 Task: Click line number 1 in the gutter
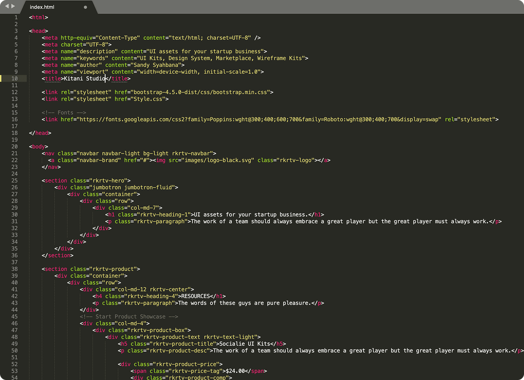(16, 17)
